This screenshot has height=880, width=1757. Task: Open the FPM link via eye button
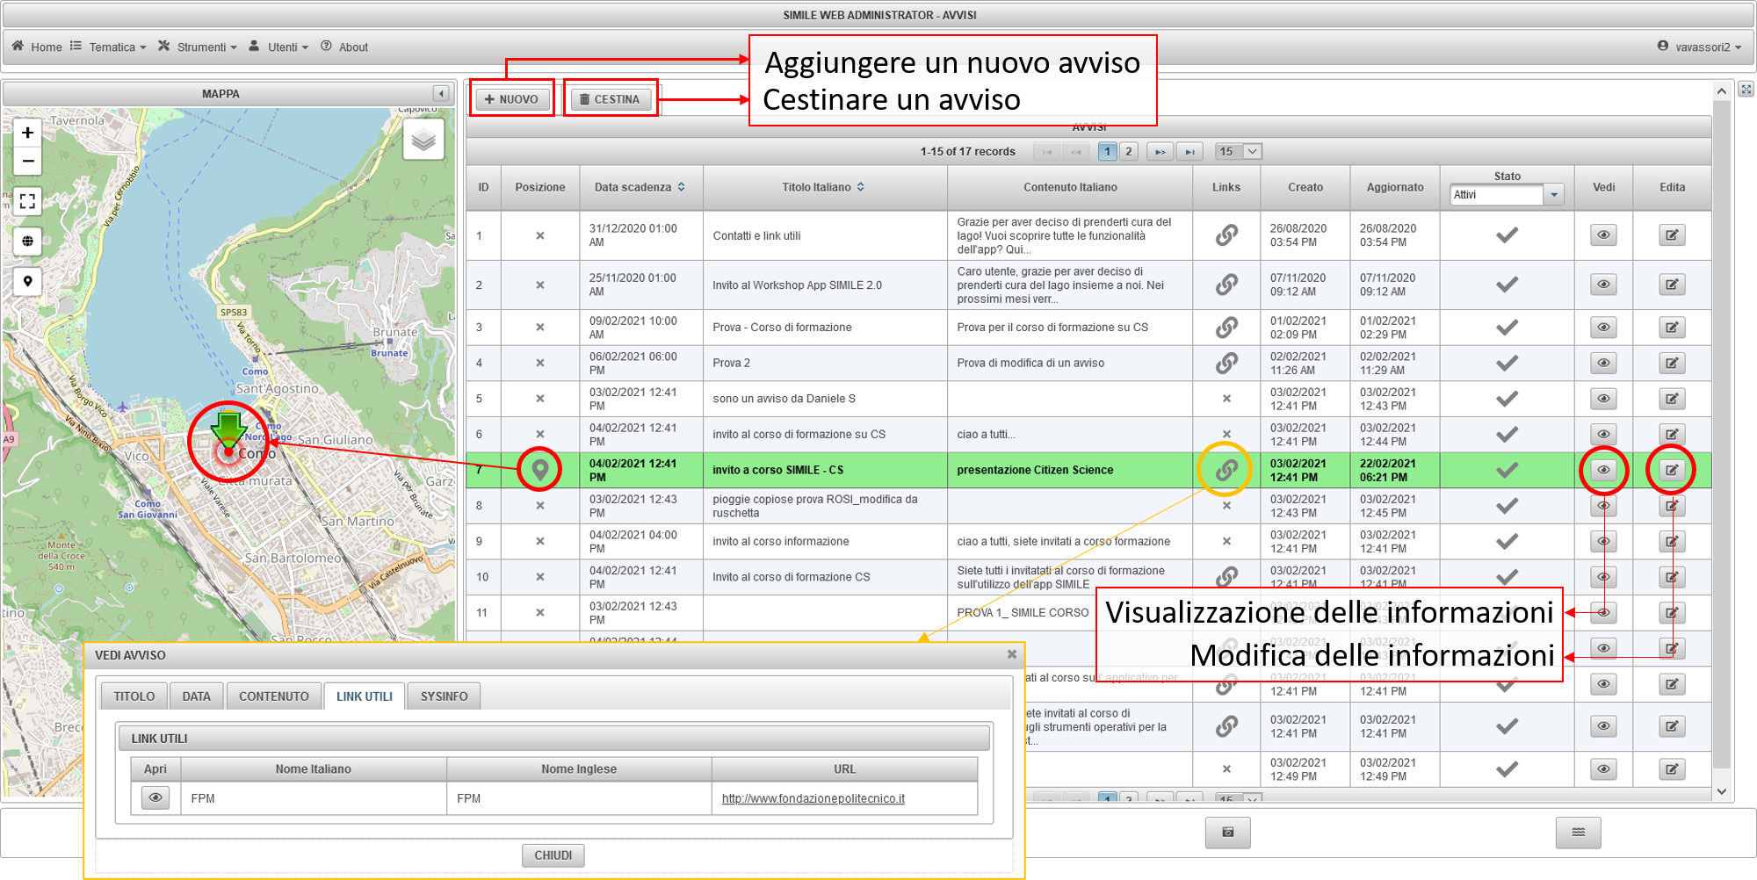[x=155, y=797]
